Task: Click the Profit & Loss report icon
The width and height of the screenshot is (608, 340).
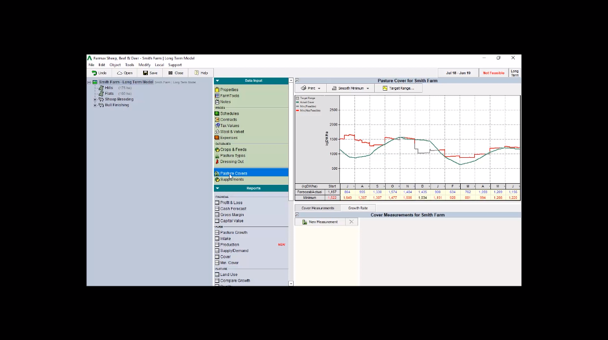Action: [217, 203]
